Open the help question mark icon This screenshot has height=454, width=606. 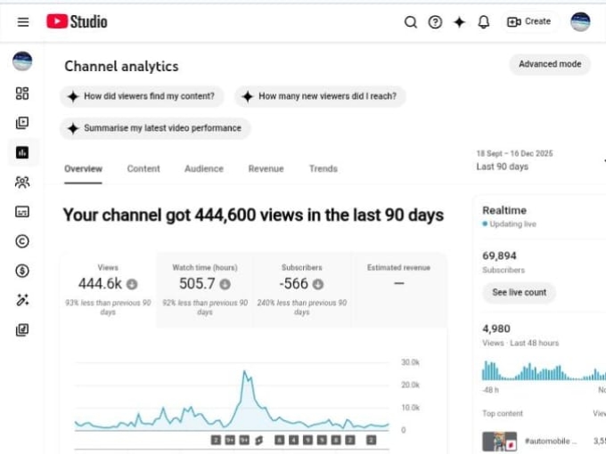435,22
